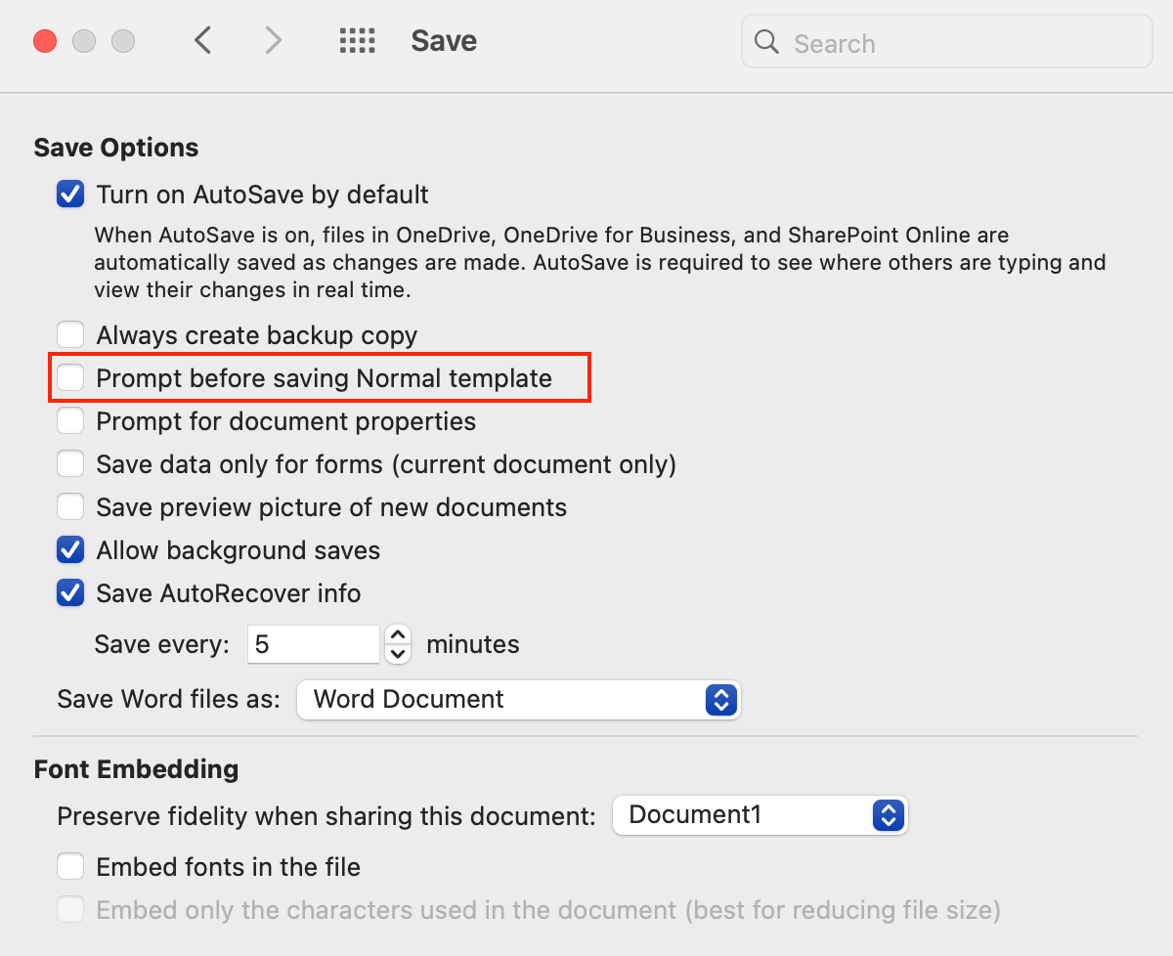Viewport: 1173px width, 956px height.
Task: Click the AutoSave description paragraph text
Action: coord(600,263)
